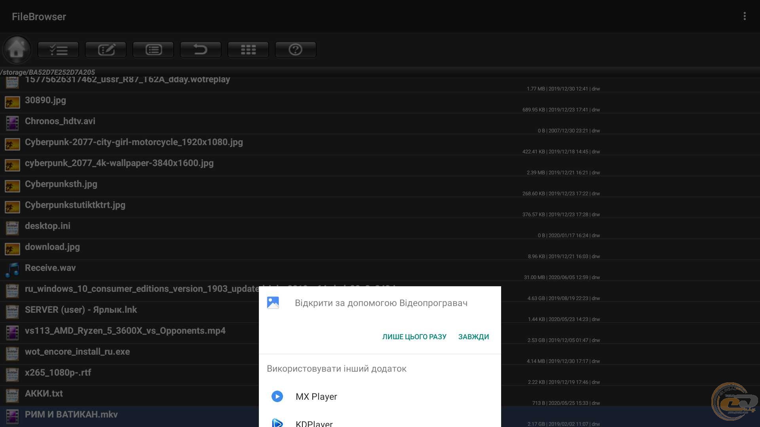Image resolution: width=760 pixels, height=427 pixels.
Task: Toggle multi-select checklist toolbar button
Action: pos(58,49)
